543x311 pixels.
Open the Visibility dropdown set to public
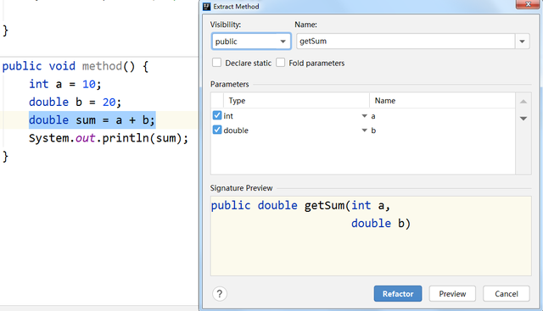point(251,42)
